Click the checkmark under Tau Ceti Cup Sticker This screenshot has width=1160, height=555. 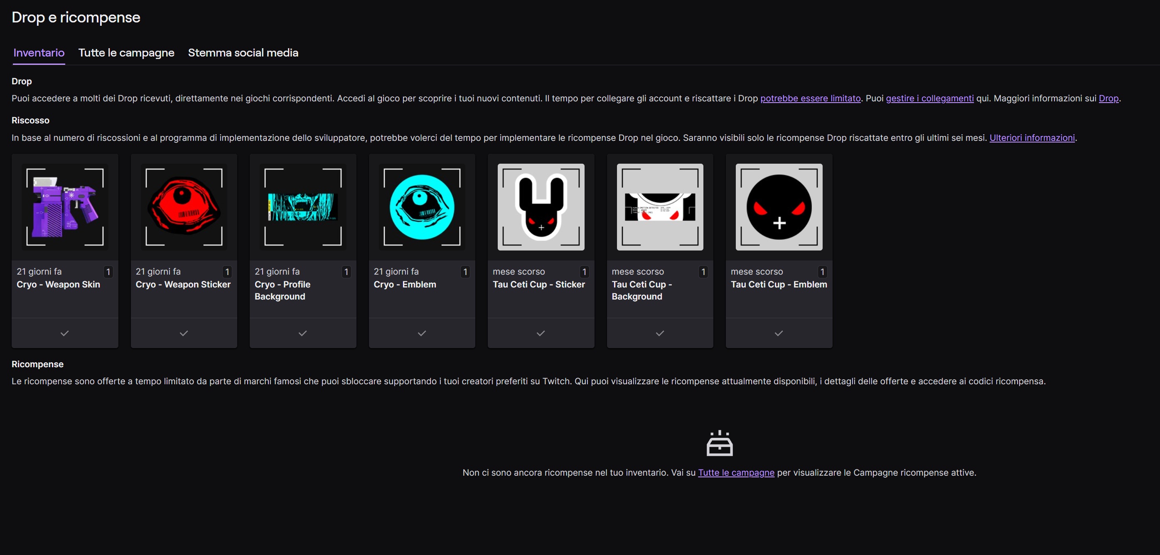click(541, 333)
